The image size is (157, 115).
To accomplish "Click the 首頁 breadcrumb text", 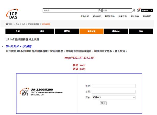I will pos(11,24).
